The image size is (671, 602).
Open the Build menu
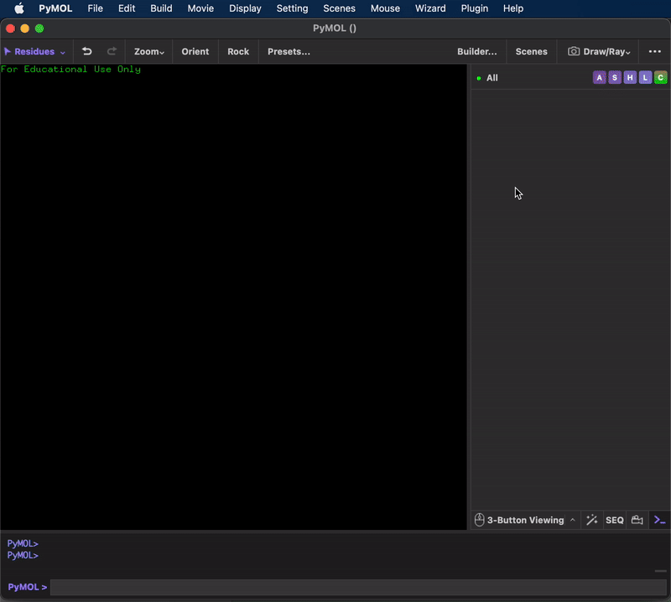point(161,8)
